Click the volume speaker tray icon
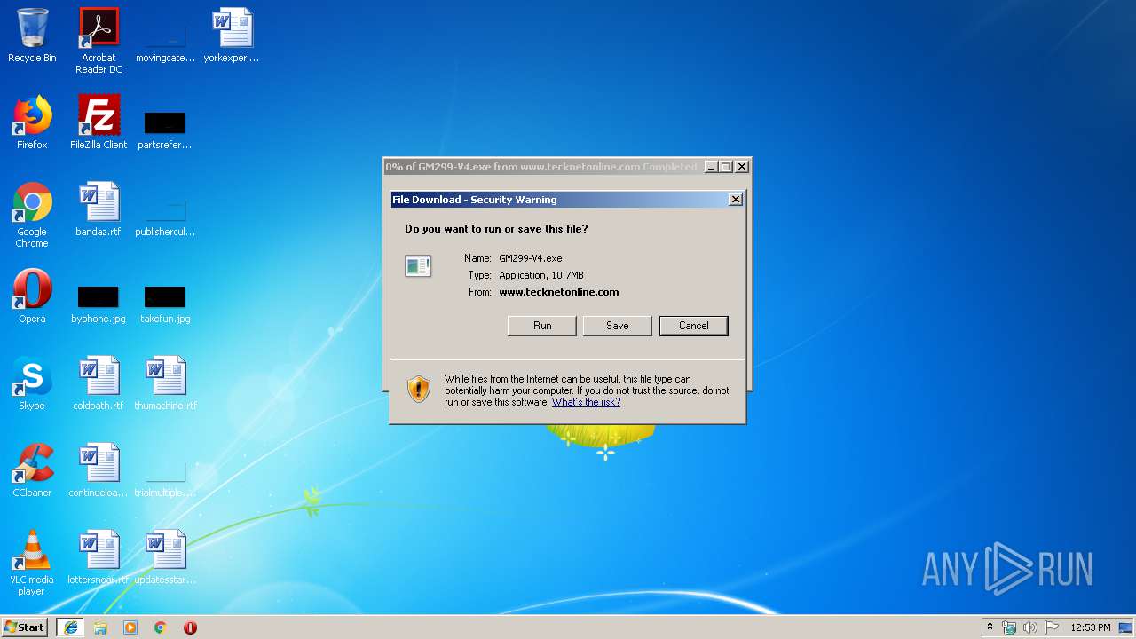Viewport: 1136px width, 639px height. 1030,627
